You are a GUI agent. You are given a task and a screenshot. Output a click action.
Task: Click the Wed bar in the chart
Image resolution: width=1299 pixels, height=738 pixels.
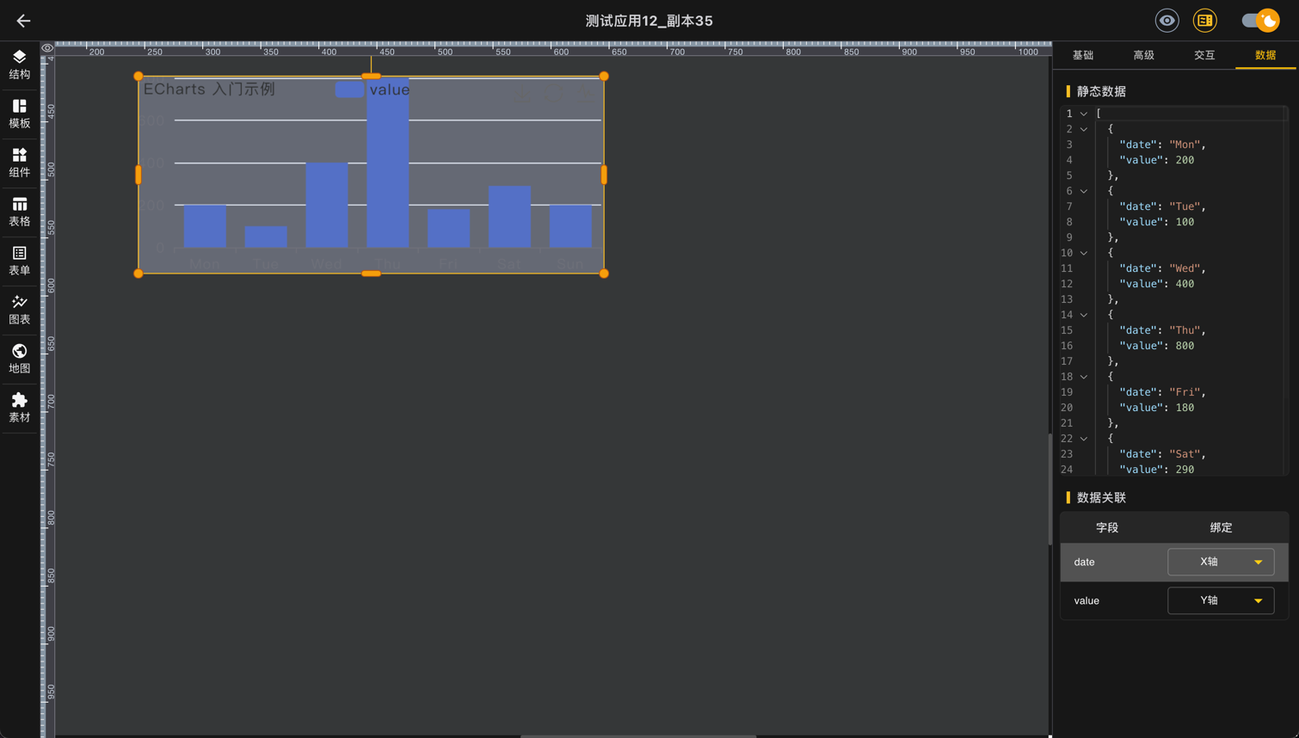pos(327,206)
